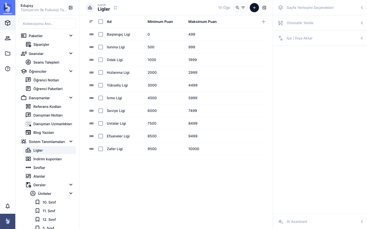Open the Sınıflar collection
This screenshot has height=229, width=367.
click(x=49, y=168)
